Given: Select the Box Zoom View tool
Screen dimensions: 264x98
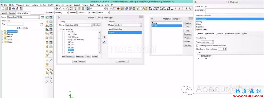Looking at the screenshot, I should [x=67, y=8].
